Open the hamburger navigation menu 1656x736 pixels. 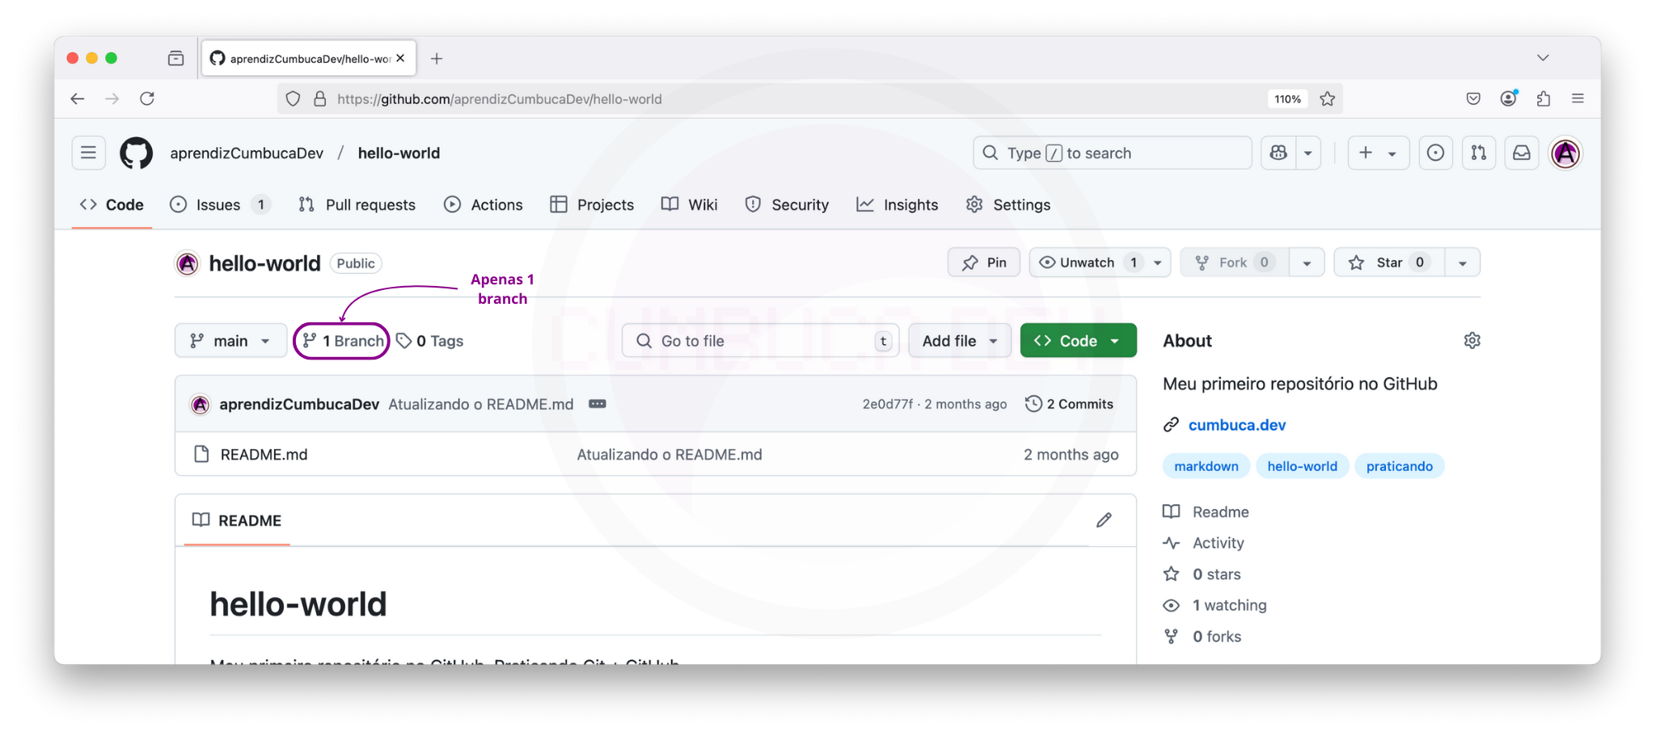coord(88,153)
